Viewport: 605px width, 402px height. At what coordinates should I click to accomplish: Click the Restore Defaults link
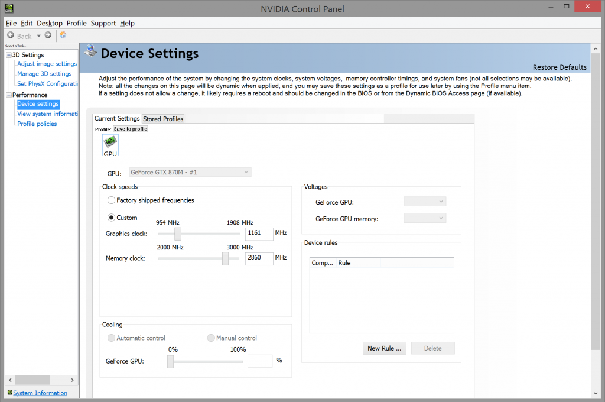click(x=559, y=67)
